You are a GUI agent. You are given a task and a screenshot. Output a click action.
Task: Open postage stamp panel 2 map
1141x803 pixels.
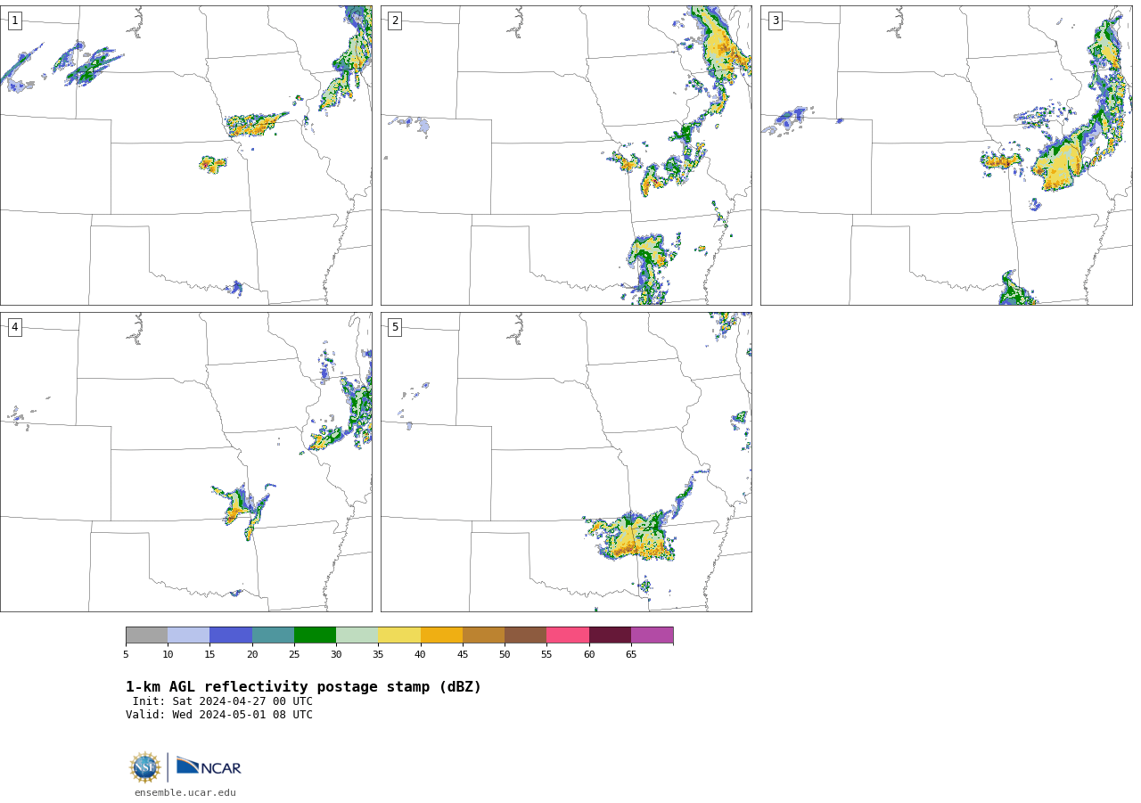566,156
